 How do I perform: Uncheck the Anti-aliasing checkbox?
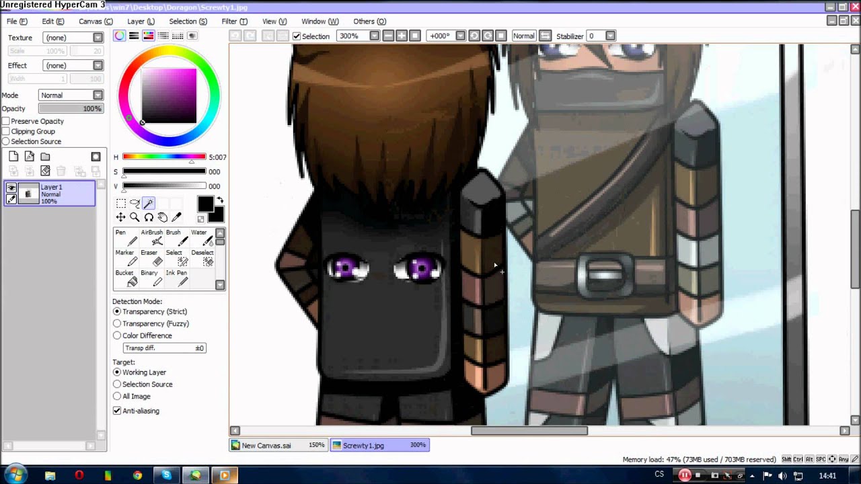pos(117,411)
